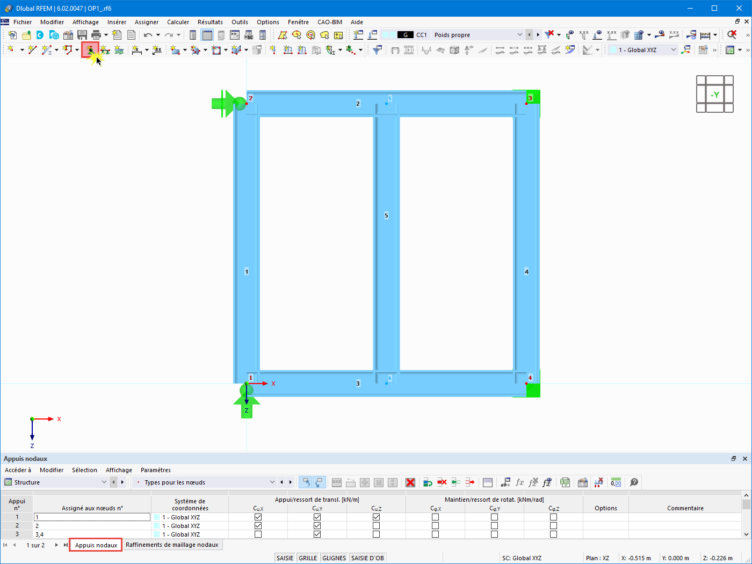This screenshot has width=752, height=564.
Task: Expand the undo history arrow
Action: 158,35
